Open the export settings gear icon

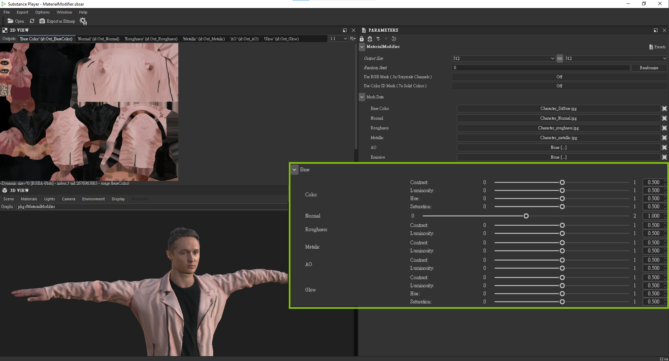pyautogui.click(x=83, y=21)
